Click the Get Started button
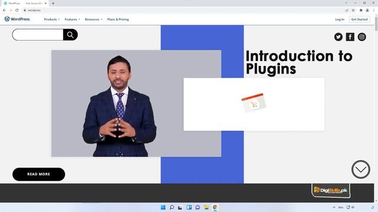 359,19
